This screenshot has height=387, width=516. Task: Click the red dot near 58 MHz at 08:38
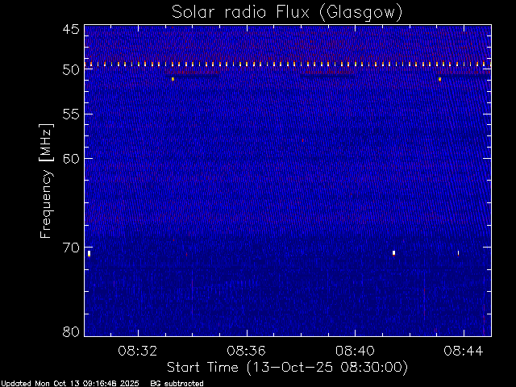[303, 140]
